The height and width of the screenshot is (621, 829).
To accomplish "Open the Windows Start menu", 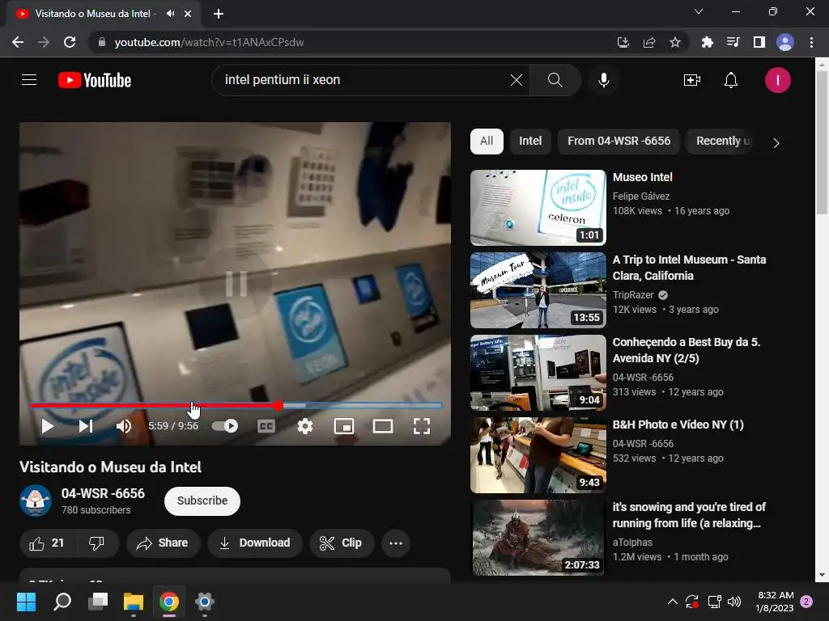I will [x=26, y=602].
